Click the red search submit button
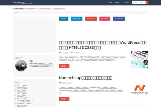 (x=147, y=2)
